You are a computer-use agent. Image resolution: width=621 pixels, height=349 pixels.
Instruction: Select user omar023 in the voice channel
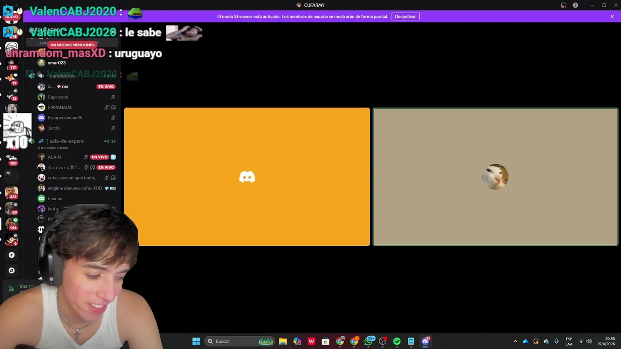point(78,63)
